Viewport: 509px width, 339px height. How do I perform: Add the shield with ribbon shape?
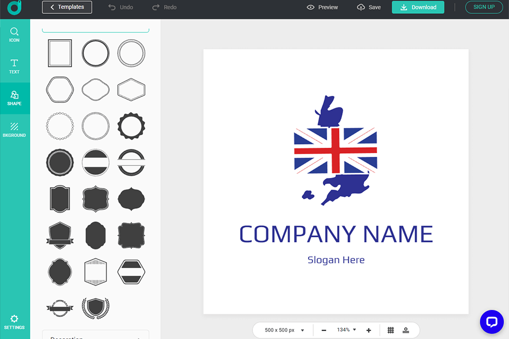pos(60,236)
